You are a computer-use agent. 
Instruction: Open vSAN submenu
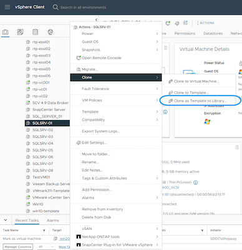(x=116, y=229)
